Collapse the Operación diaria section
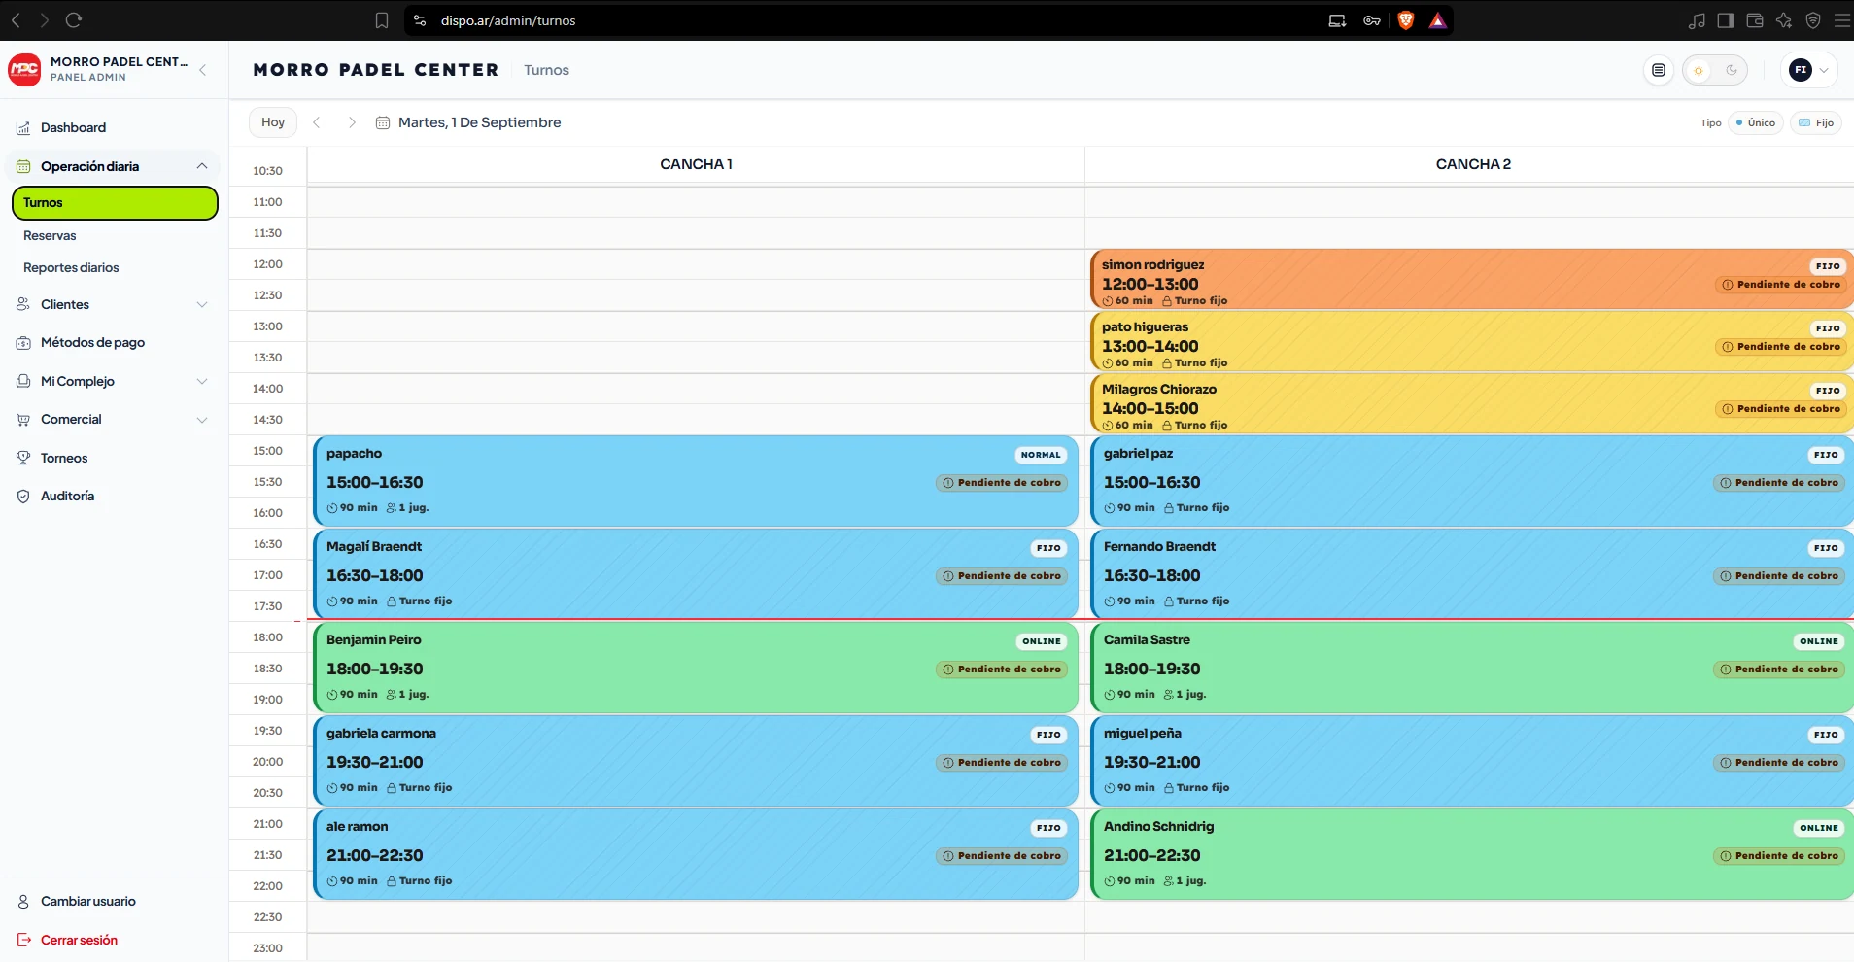 tap(202, 166)
